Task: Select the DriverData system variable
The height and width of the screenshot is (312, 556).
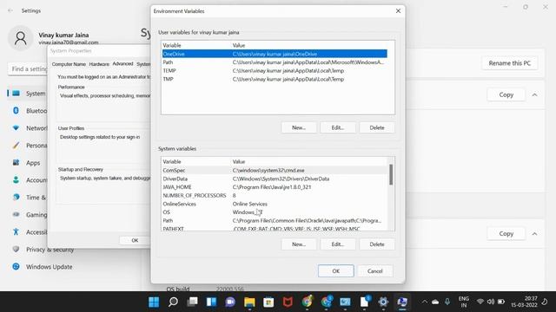Action: [x=275, y=179]
